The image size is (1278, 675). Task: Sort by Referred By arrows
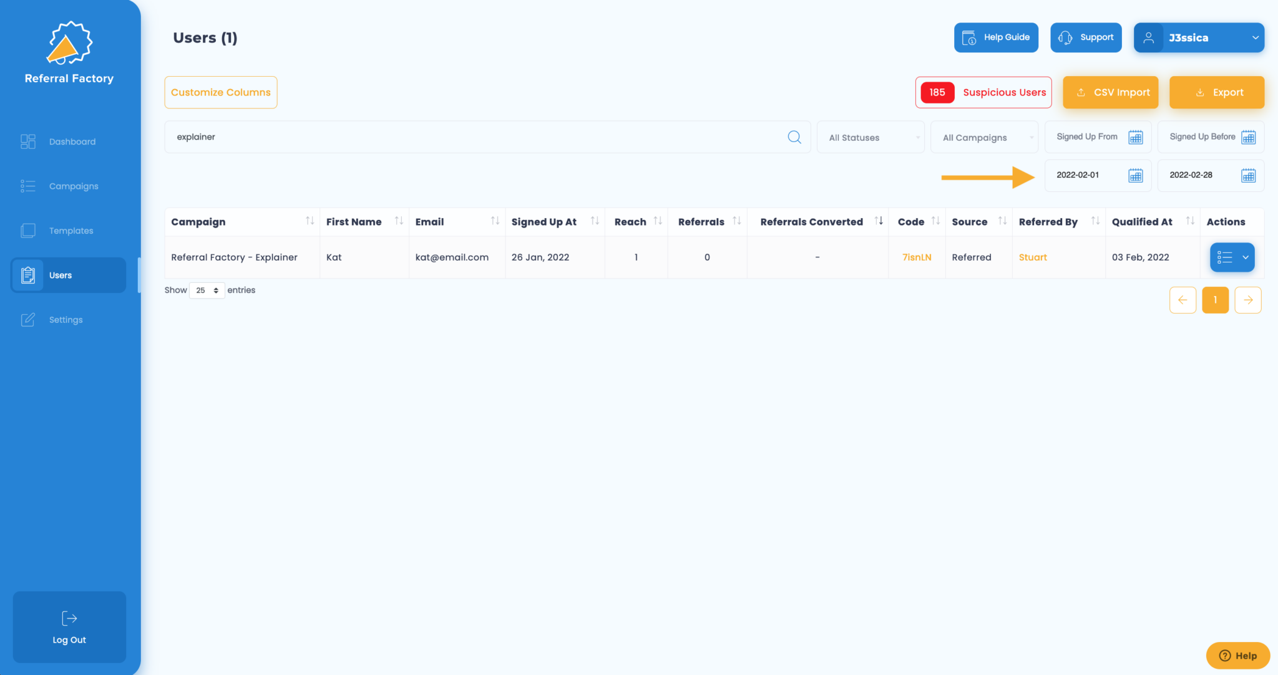[1095, 221]
